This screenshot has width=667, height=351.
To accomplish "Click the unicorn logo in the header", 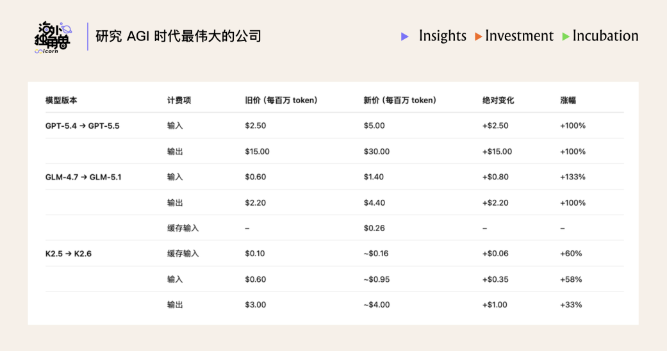I will point(52,38).
